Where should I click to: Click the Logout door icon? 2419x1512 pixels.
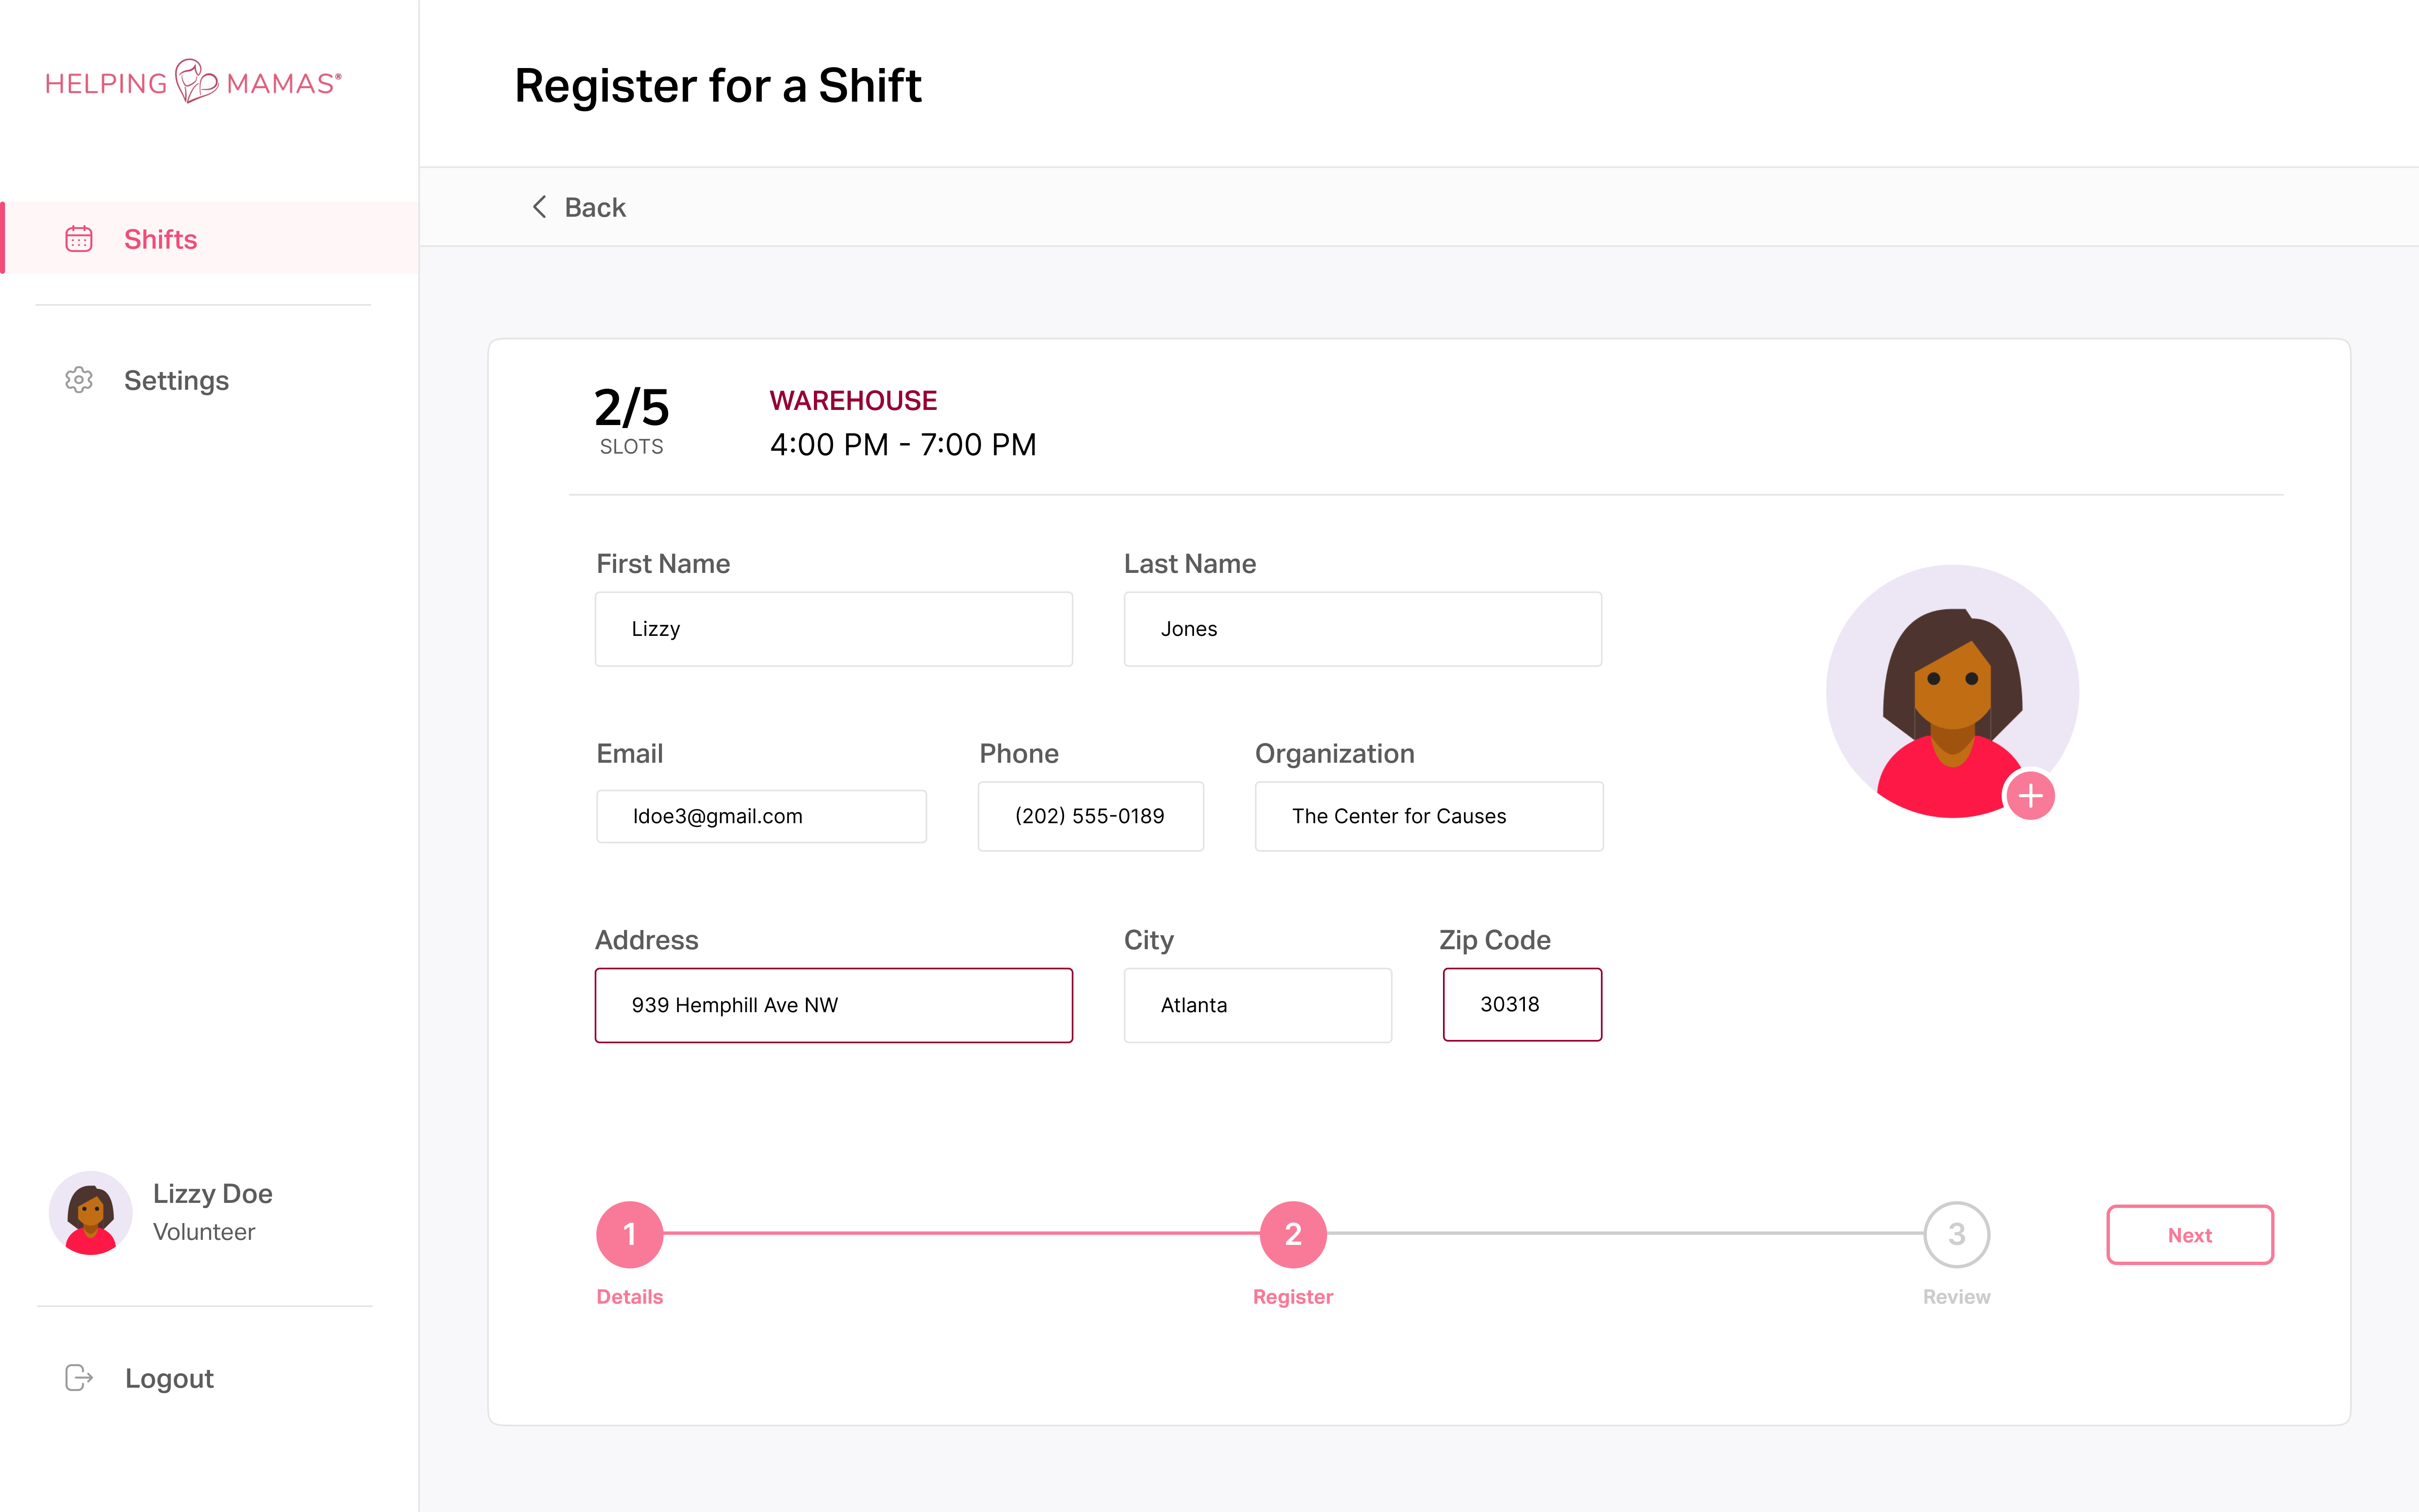coord(79,1377)
